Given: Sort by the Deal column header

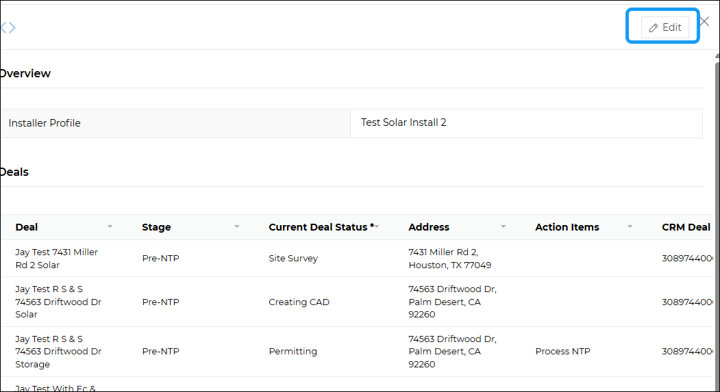Looking at the screenshot, I should [x=27, y=227].
